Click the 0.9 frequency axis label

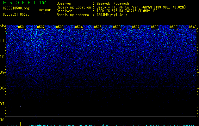click(x=3, y=72)
